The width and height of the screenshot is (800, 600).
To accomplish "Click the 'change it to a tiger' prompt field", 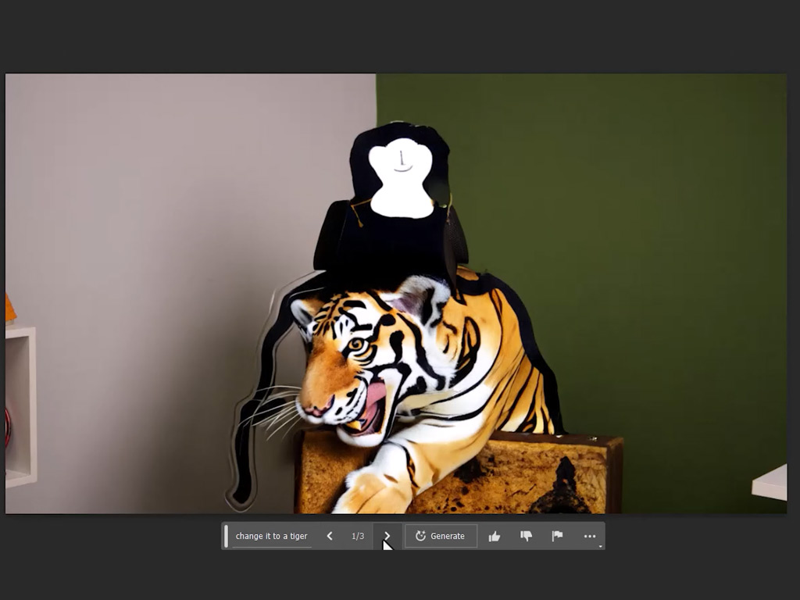I will [271, 536].
